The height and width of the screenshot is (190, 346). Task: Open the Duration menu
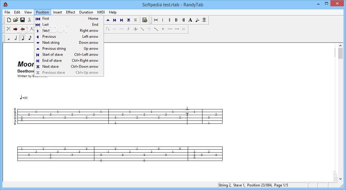pyautogui.click(x=86, y=12)
